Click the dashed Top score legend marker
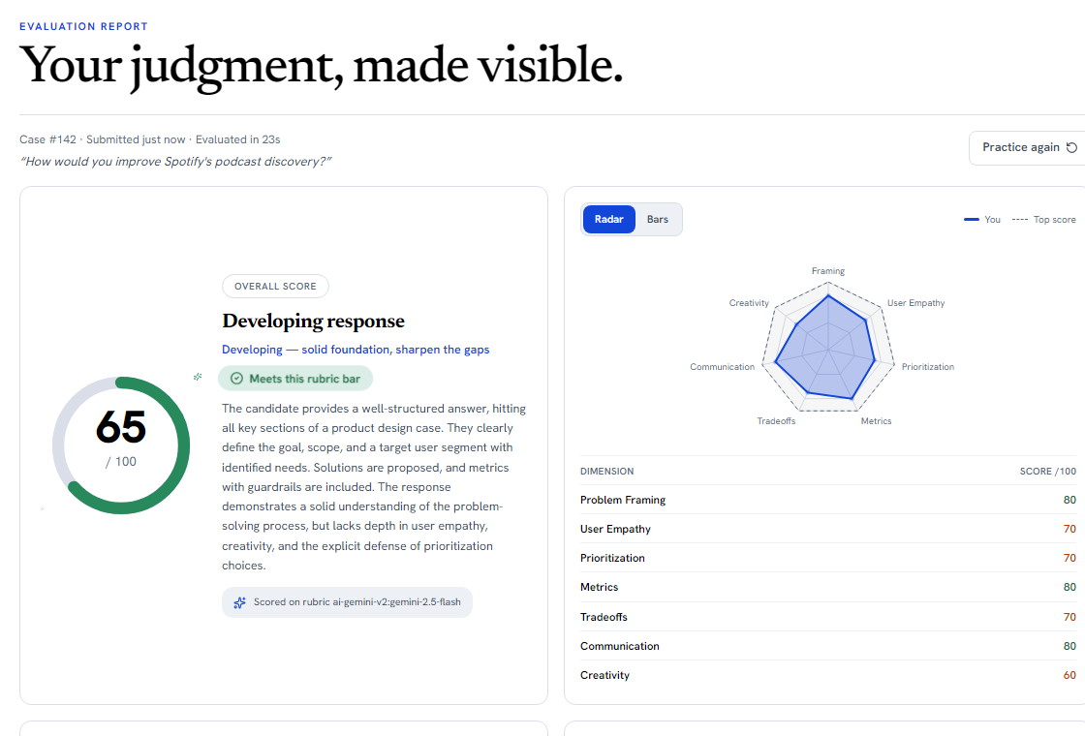This screenshot has height=736, width=1085. click(x=1019, y=219)
